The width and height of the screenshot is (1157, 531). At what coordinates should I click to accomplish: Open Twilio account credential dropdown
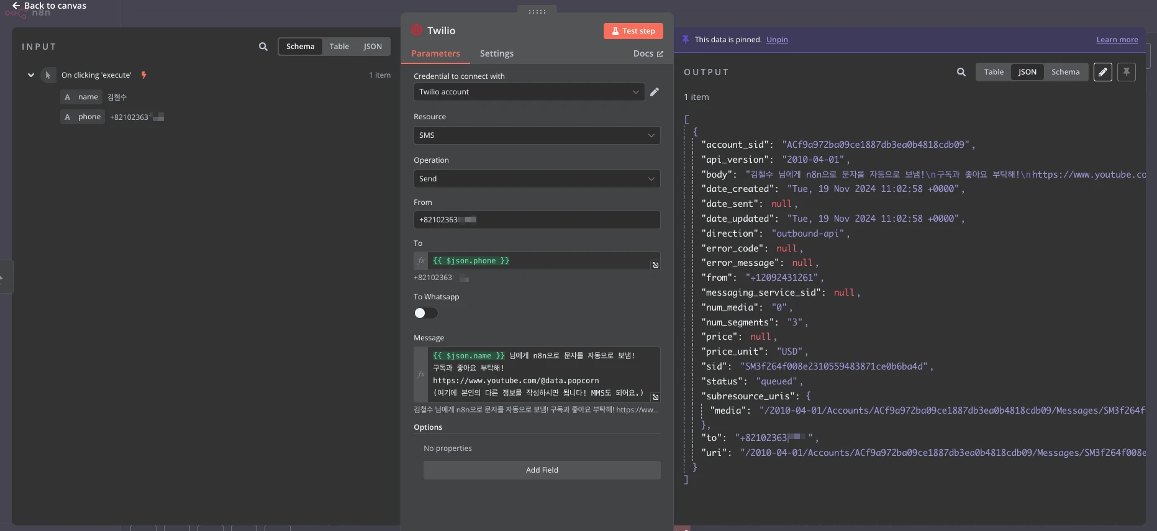point(529,92)
